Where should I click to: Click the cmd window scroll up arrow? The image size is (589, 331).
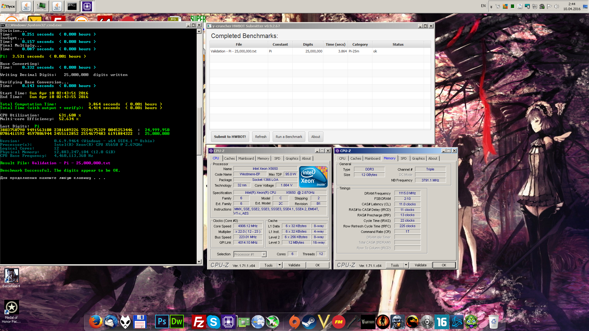(x=199, y=31)
